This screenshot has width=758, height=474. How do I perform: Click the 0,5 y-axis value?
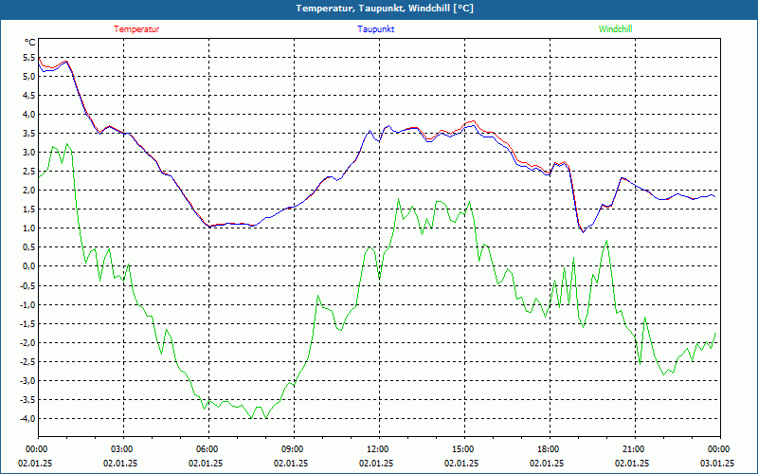tap(29, 247)
